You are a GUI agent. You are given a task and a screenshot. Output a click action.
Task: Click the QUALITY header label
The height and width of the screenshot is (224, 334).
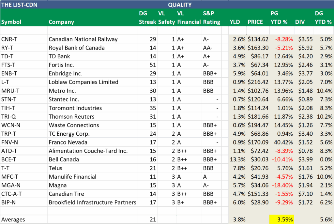180,5
